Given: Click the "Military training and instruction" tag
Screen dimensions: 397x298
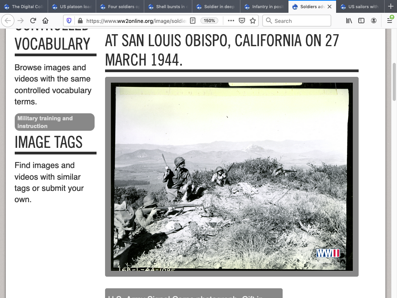Looking at the screenshot, I should tap(55, 122).
